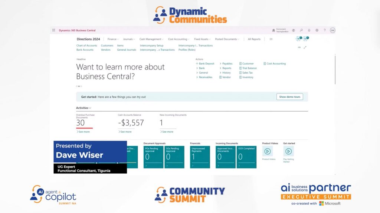The image size is (380, 213).
Task: Click the Show demo tours button
Action: [289, 97]
